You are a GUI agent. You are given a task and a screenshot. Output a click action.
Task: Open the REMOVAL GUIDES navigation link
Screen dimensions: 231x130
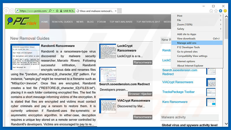click(62, 22)
